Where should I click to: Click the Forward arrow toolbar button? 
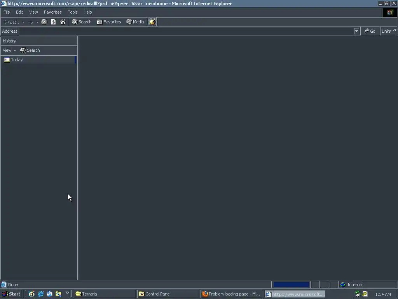pyautogui.click(x=30, y=22)
